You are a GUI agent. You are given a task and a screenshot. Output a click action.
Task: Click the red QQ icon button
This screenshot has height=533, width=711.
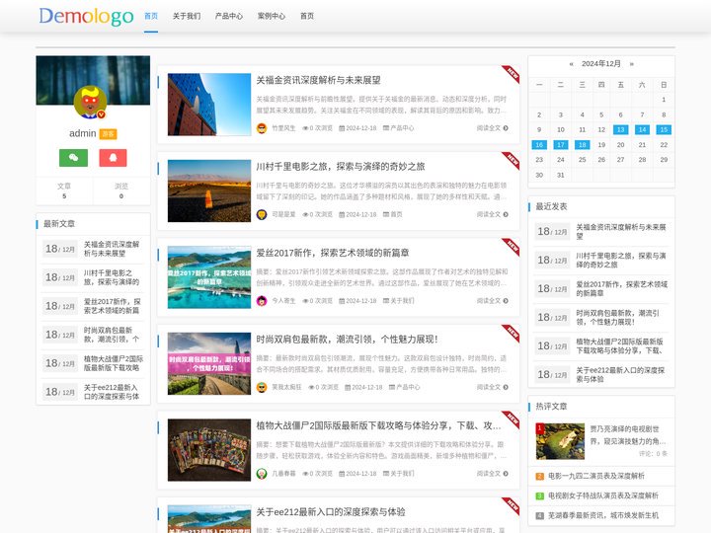click(113, 158)
